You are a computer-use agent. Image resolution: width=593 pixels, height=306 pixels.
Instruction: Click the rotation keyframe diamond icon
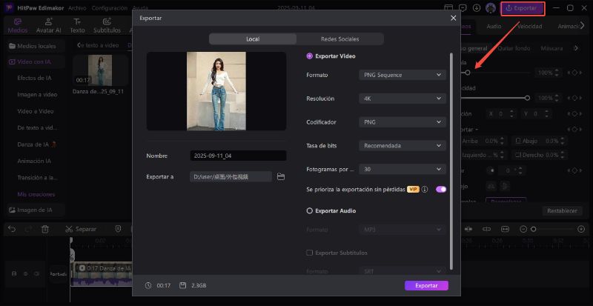[x=574, y=170]
